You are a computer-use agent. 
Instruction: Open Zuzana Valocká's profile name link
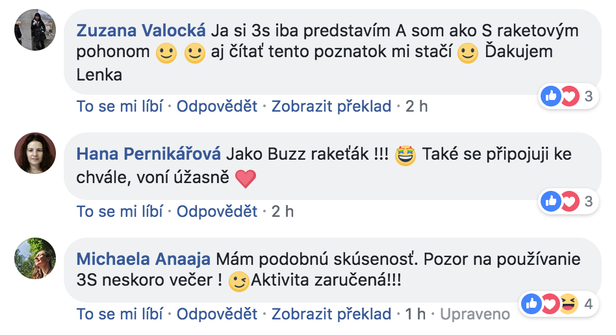click(x=141, y=31)
